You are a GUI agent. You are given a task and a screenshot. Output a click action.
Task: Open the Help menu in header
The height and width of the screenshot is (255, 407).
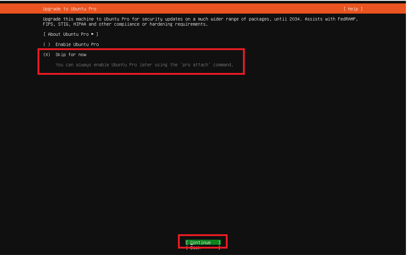pyautogui.click(x=353, y=9)
